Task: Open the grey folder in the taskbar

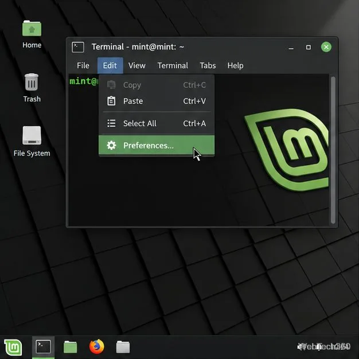Action: (x=123, y=347)
